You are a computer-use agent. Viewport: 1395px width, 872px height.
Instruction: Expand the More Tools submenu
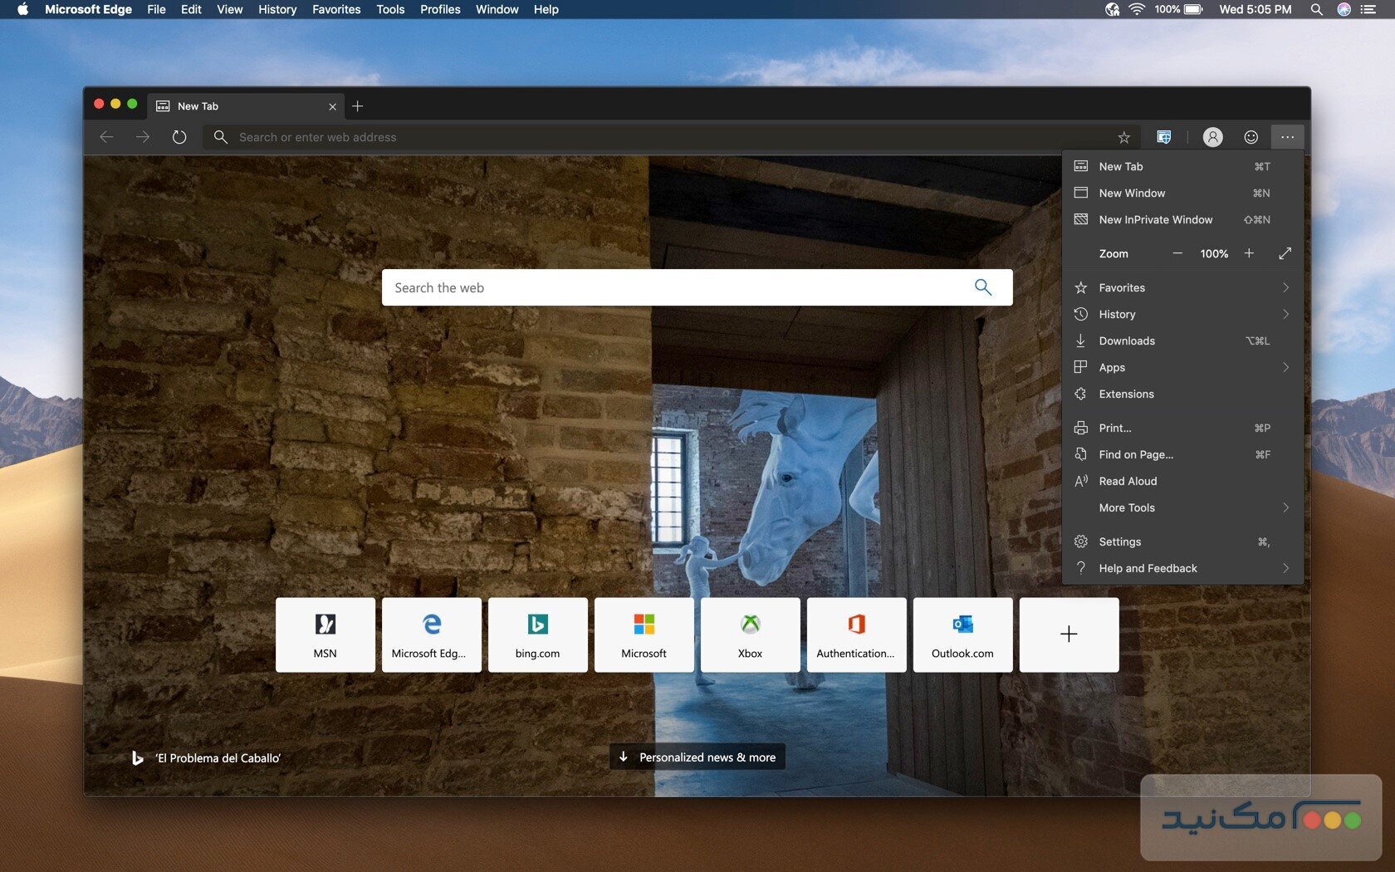tap(1182, 507)
